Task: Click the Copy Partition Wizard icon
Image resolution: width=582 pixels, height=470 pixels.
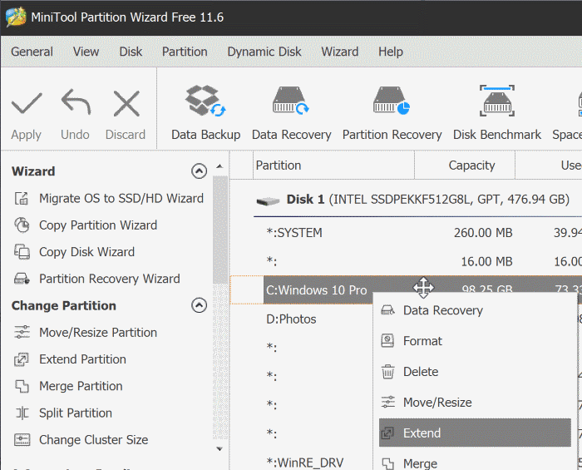Action: pos(22,225)
